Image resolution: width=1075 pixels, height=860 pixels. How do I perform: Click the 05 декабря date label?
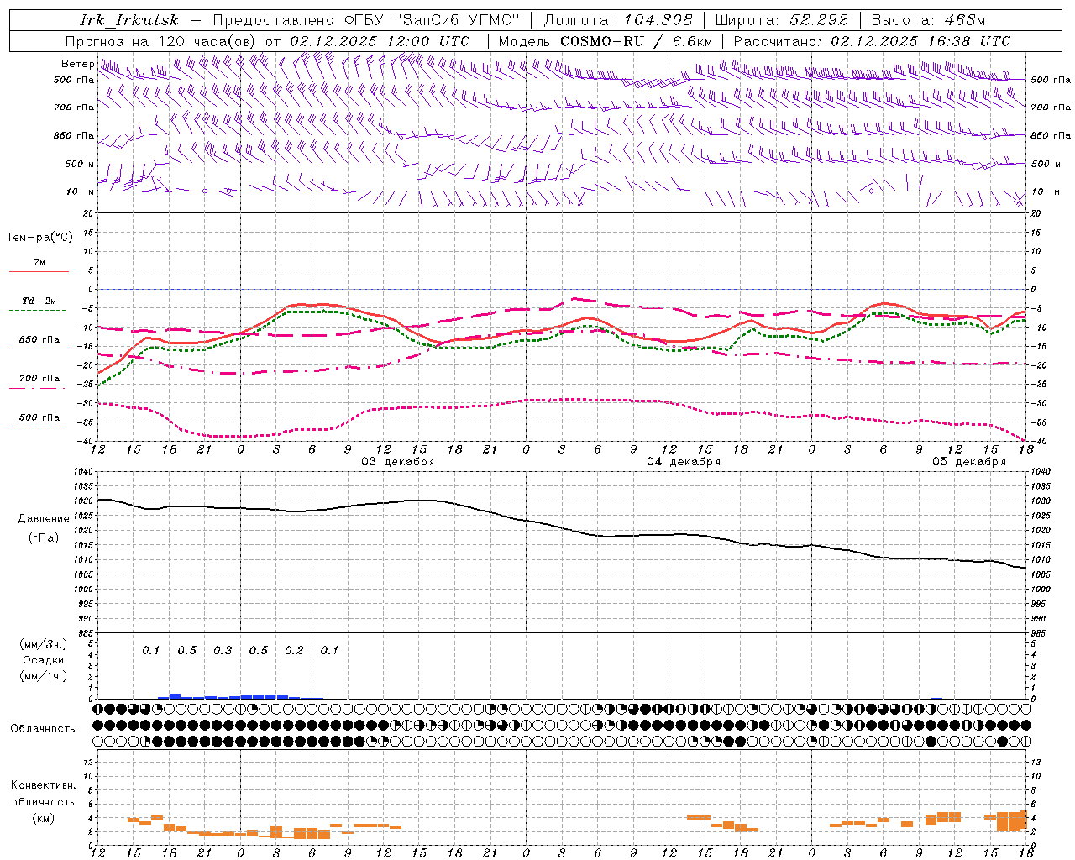point(969,462)
